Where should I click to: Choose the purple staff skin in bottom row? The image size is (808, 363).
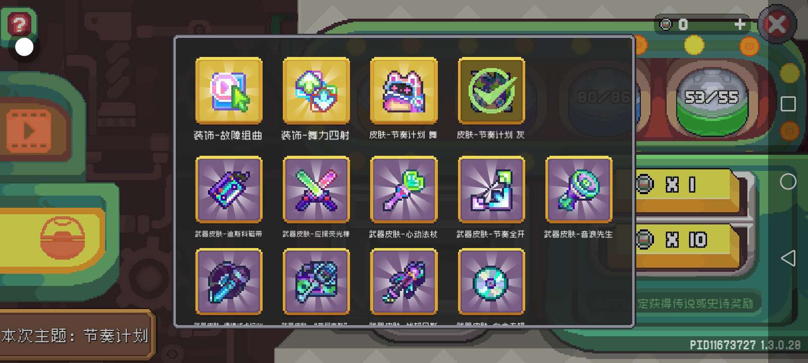(403, 282)
